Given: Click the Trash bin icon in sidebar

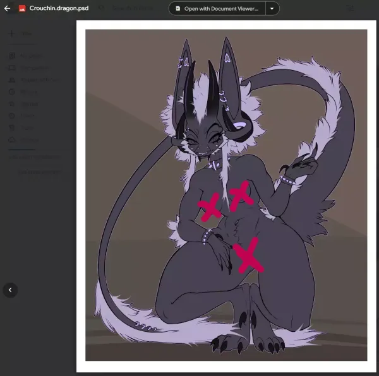Looking at the screenshot, I should click(x=11, y=127).
